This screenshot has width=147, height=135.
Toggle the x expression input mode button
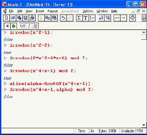coord(7,26)
